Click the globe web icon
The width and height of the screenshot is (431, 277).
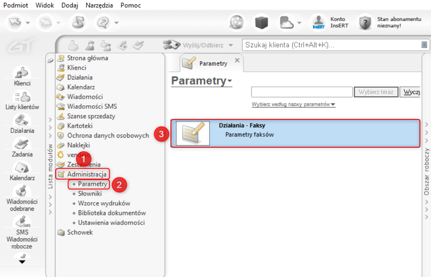tap(237, 22)
